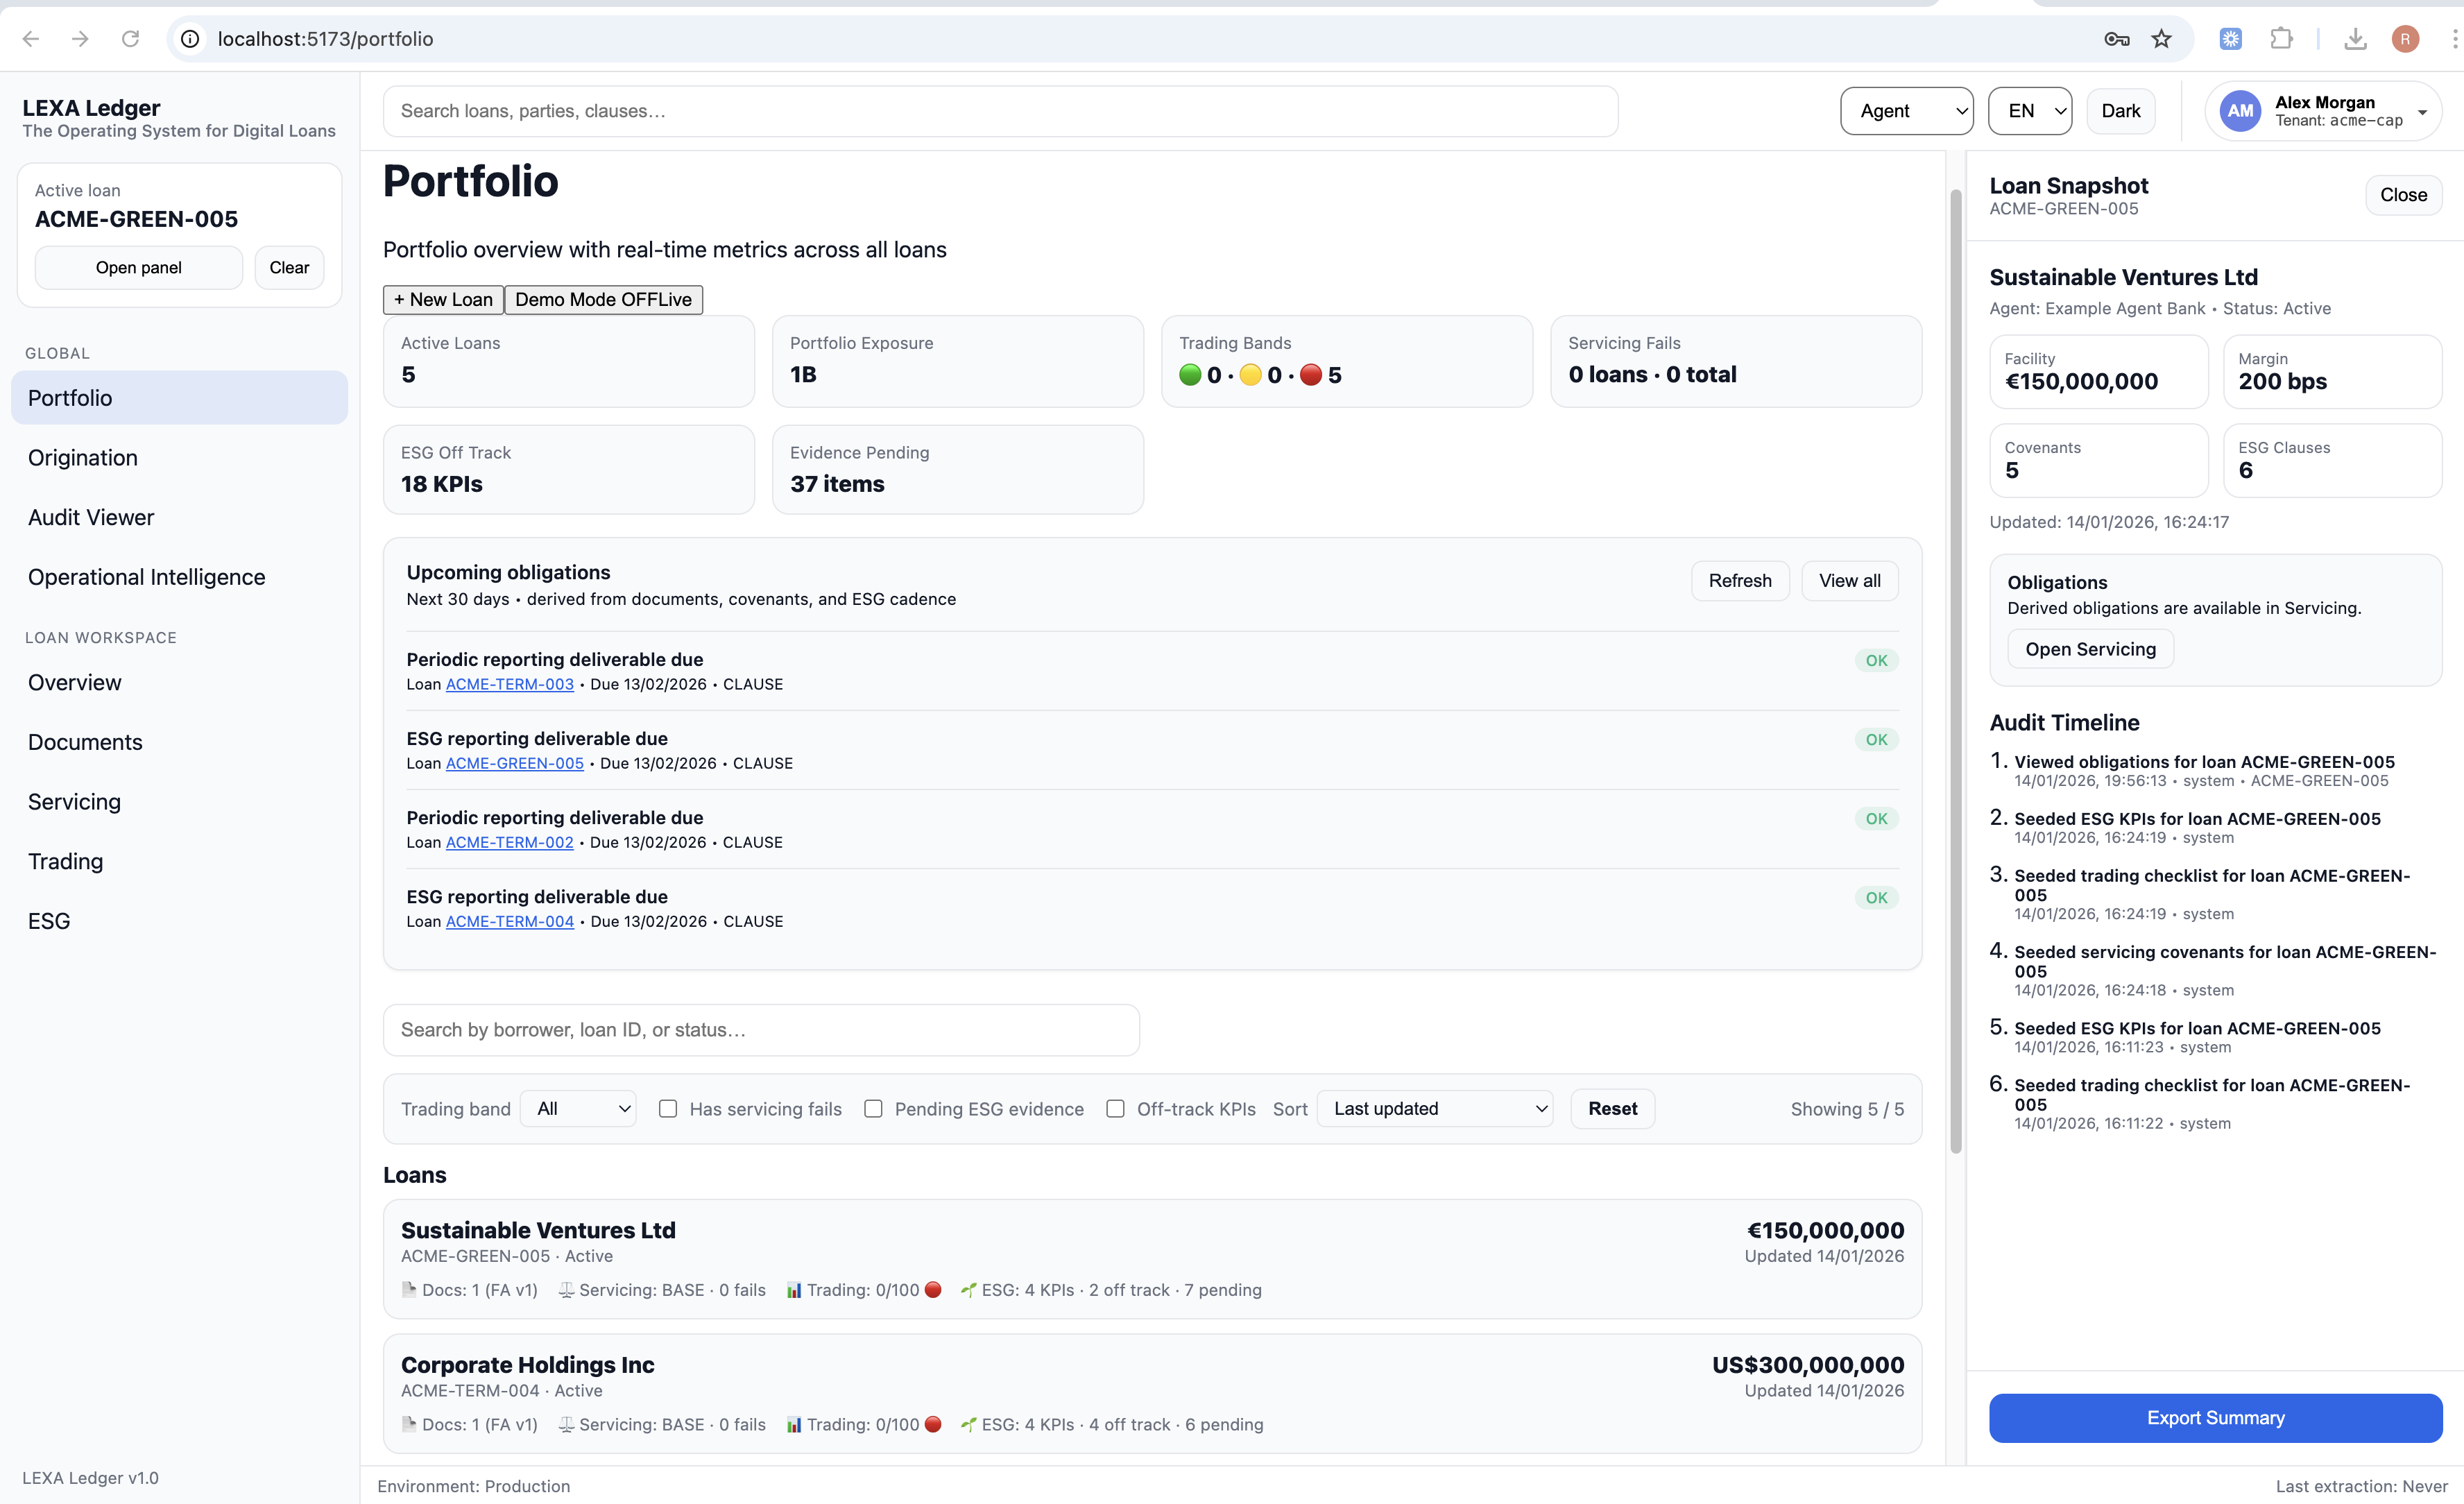
Task: Expand the Last updated sort dropdown
Action: point(1435,1109)
